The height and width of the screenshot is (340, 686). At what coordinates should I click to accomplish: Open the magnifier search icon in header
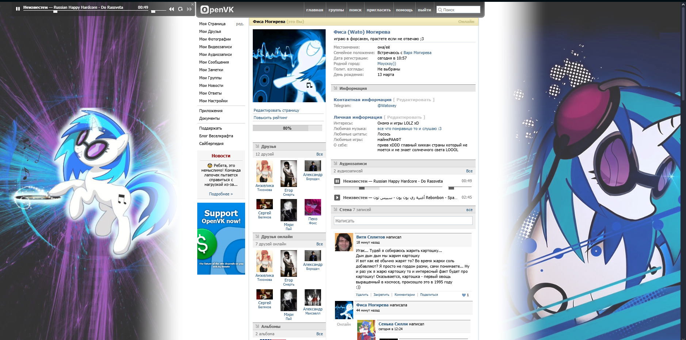440,10
